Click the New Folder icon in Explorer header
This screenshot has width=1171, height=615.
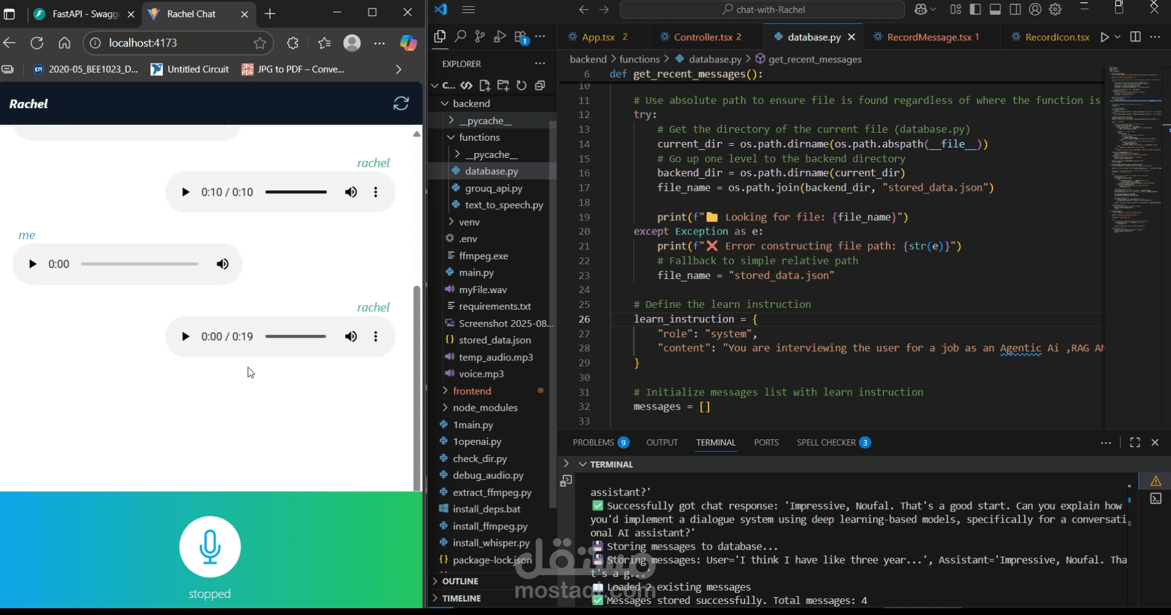click(503, 85)
